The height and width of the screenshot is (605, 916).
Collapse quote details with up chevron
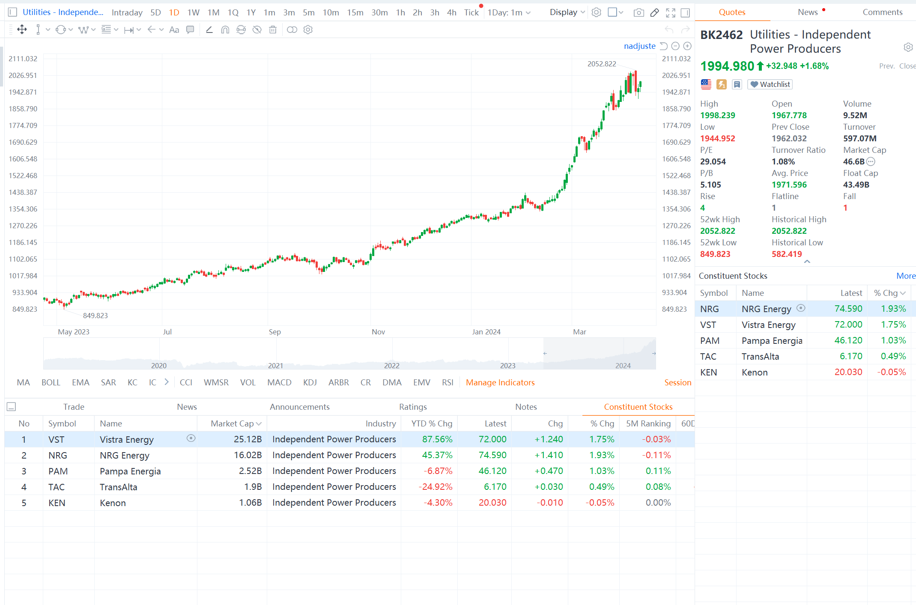(x=807, y=261)
